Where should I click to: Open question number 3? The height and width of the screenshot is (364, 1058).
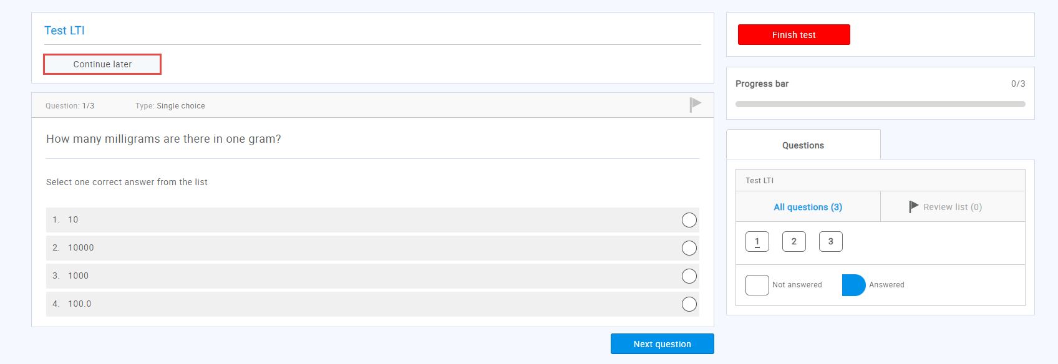(x=830, y=242)
